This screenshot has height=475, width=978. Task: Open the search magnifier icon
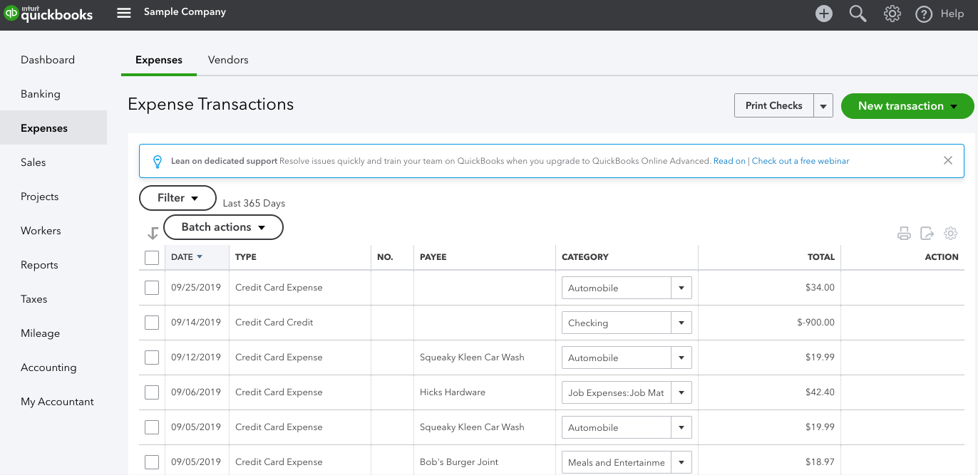coord(858,14)
